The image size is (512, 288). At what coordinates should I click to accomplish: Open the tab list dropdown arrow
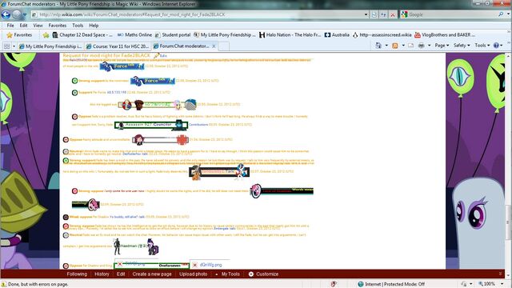point(14,46)
